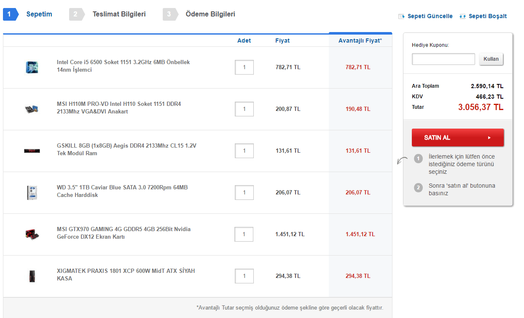Focus the Hediye Kuponu input field
Viewport: 524px width, 318px height.
pos(443,59)
